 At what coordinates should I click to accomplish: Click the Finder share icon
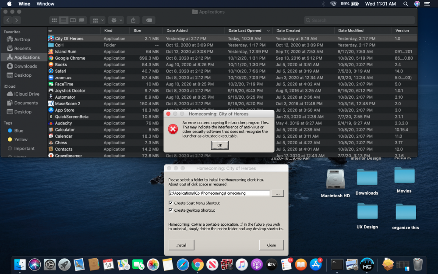[134, 20]
